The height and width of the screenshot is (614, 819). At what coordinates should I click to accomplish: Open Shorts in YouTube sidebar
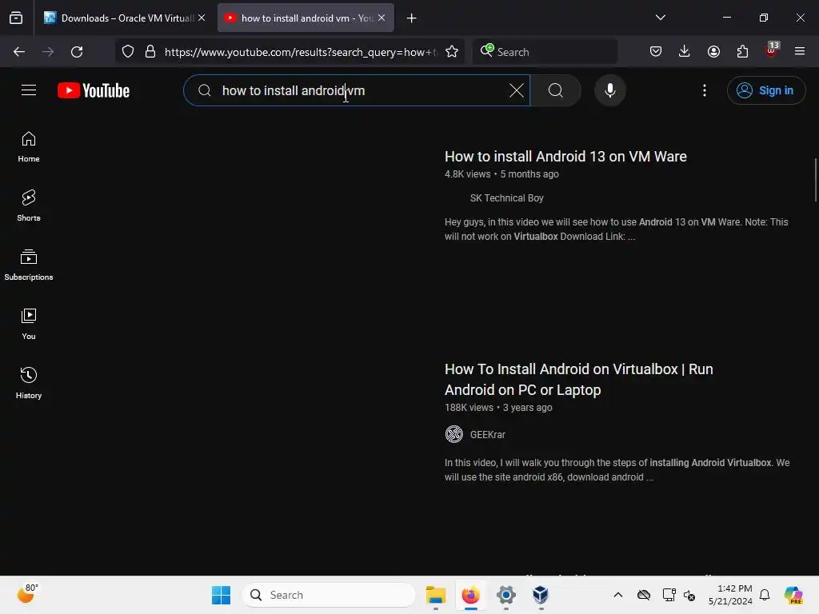pos(29,205)
